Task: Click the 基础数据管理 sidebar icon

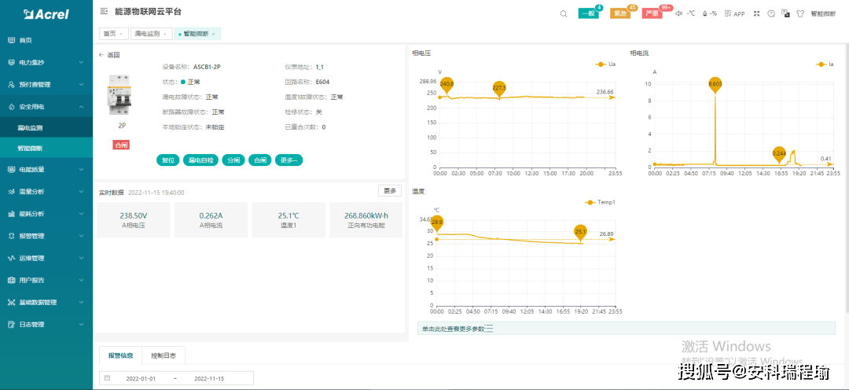Action: click(11, 302)
